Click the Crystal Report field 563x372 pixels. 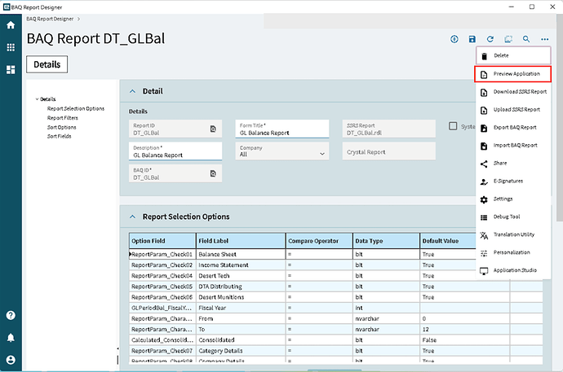[389, 151]
